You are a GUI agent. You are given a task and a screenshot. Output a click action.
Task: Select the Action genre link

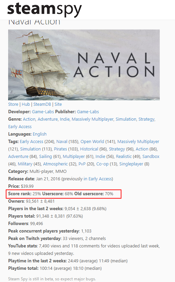[x=29, y=119]
